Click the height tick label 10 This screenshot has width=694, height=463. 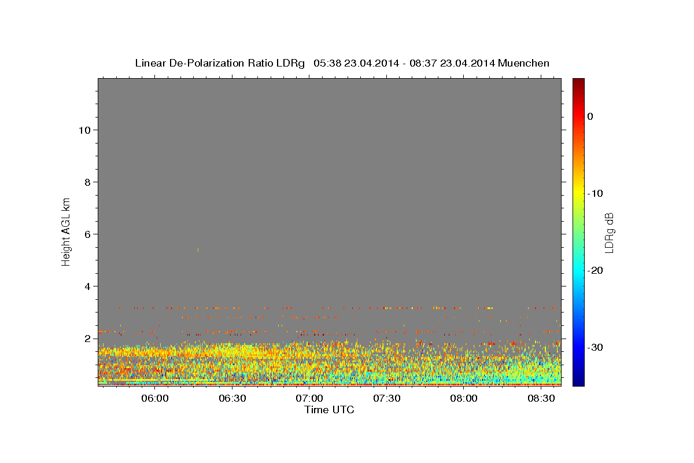click(x=84, y=130)
